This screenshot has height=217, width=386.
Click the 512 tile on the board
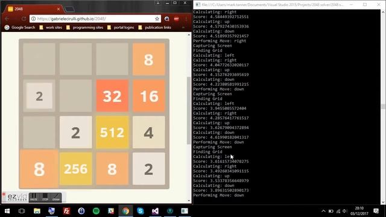(x=112, y=133)
